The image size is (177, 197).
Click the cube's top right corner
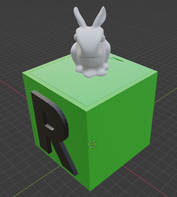[x=157, y=72]
